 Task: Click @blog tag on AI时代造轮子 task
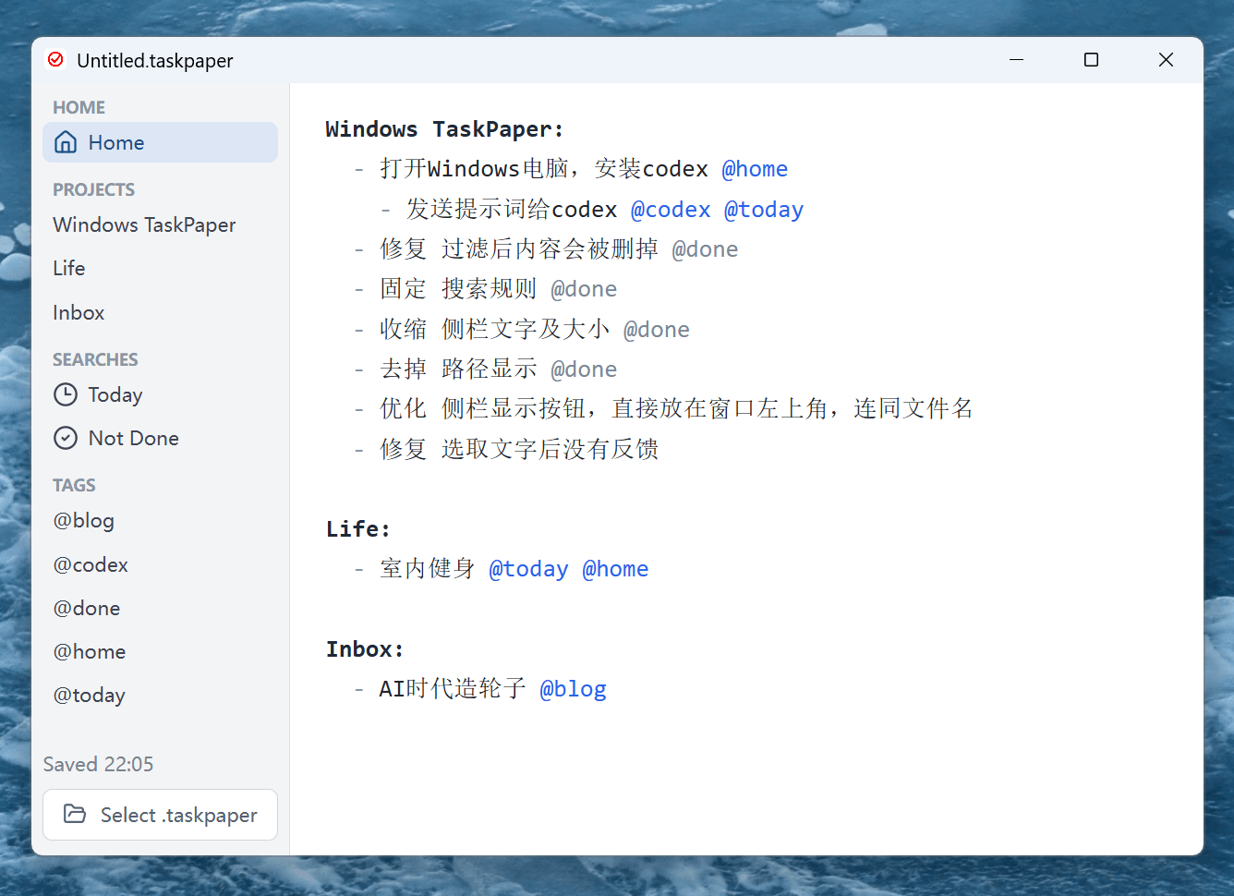573,689
